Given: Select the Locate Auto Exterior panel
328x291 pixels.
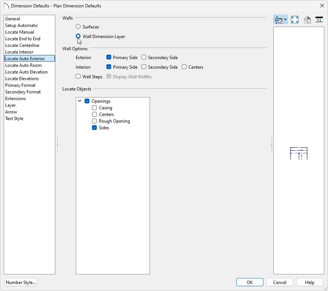Looking at the screenshot, I should (x=30, y=59).
